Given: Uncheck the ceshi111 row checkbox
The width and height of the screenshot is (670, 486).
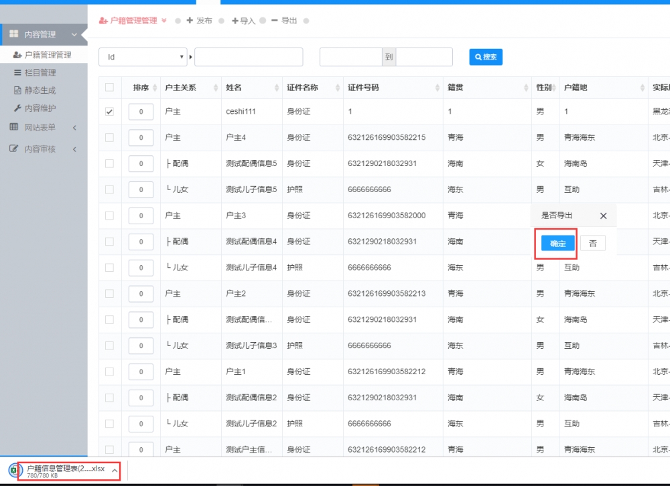Looking at the screenshot, I should [x=109, y=112].
